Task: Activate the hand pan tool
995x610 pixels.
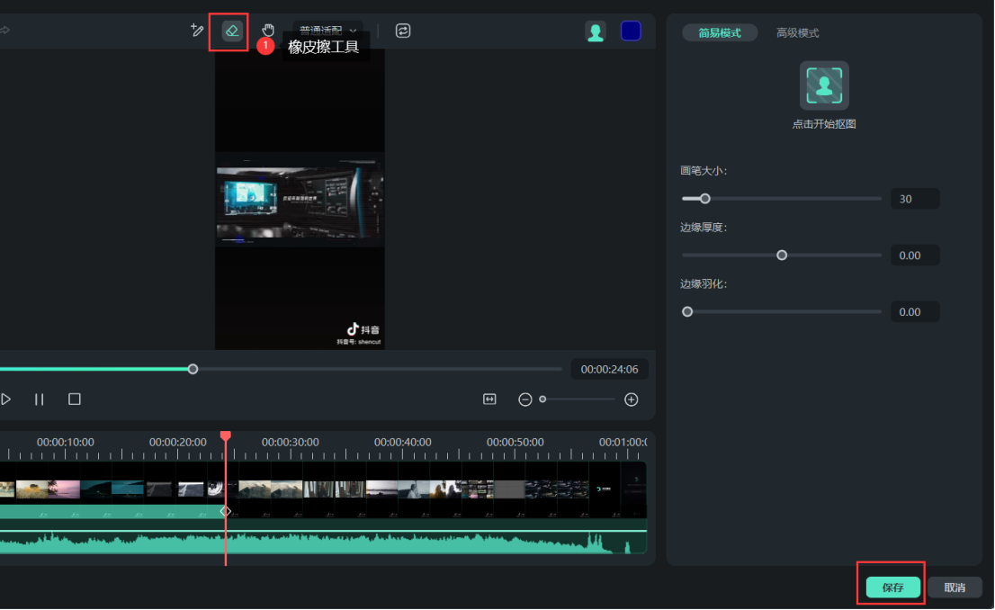Action: (x=268, y=31)
